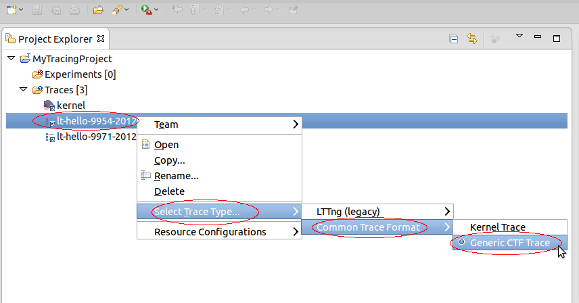
Task: Toggle Link with Editor icon
Action: (x=472, y=39)
